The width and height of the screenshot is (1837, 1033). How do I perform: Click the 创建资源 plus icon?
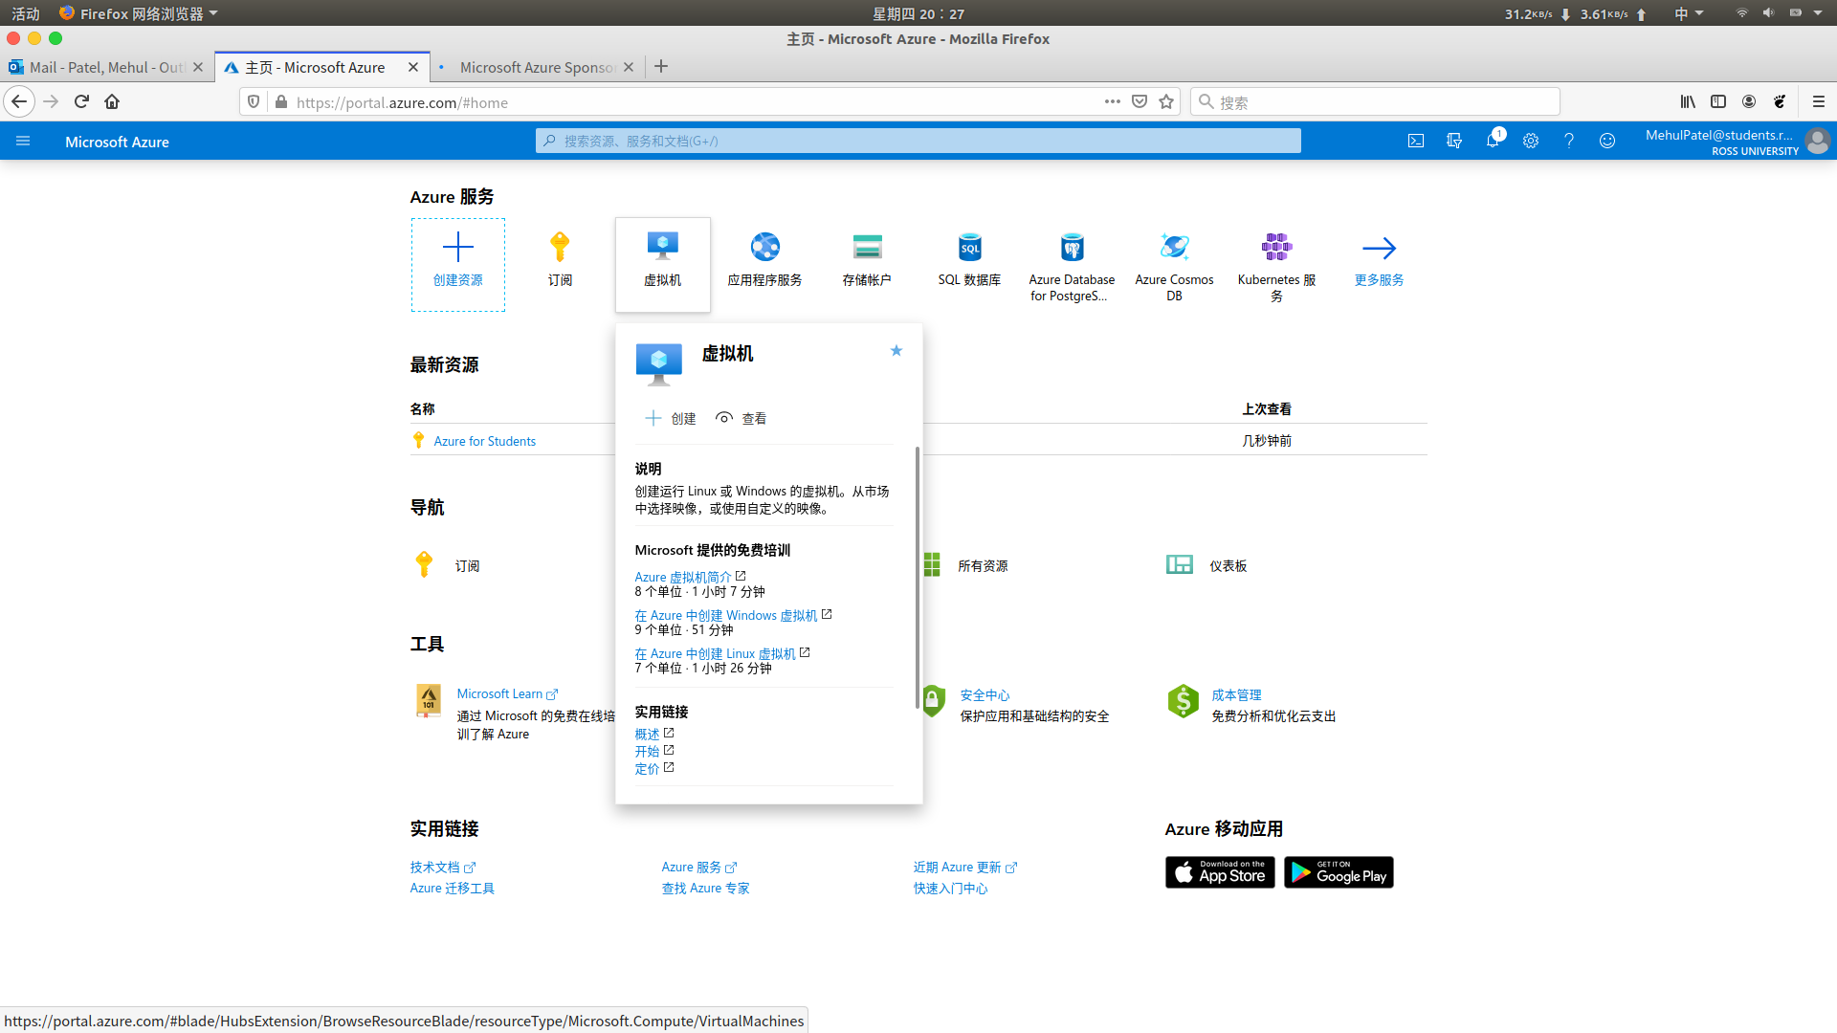click(458, 248)
